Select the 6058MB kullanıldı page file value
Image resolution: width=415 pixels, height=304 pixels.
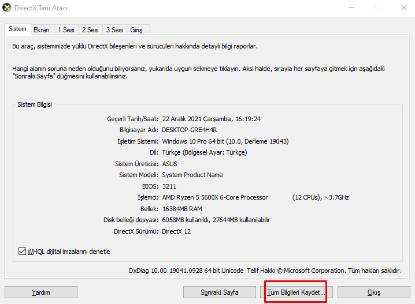click(186, 220)
